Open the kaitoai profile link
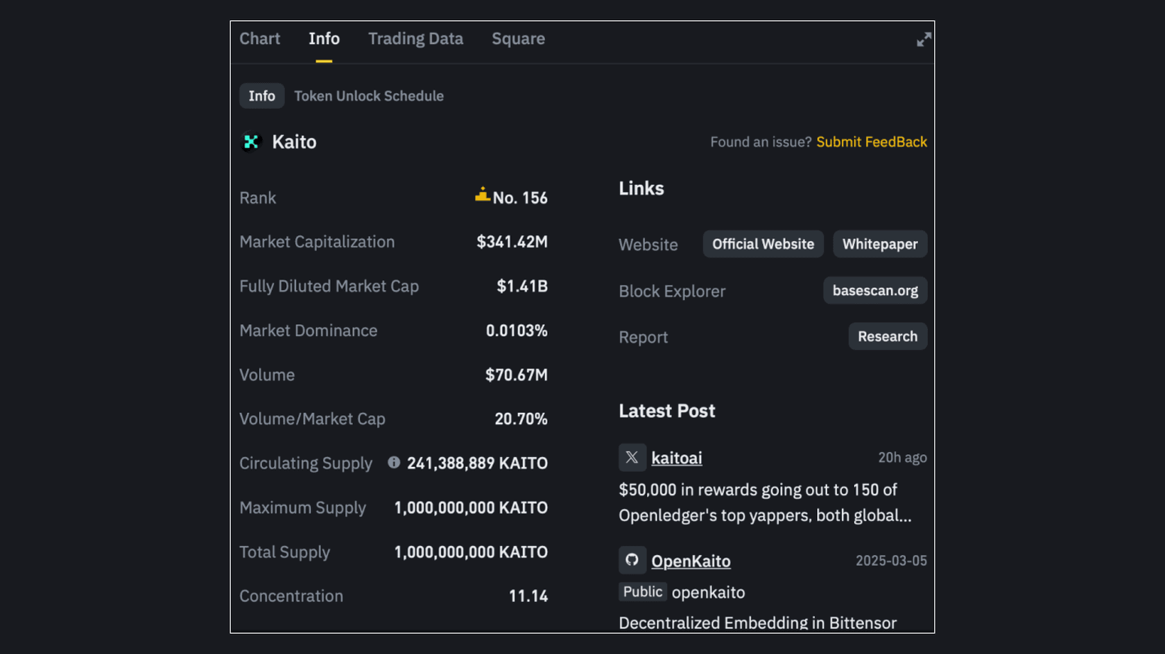 point(676,458)
